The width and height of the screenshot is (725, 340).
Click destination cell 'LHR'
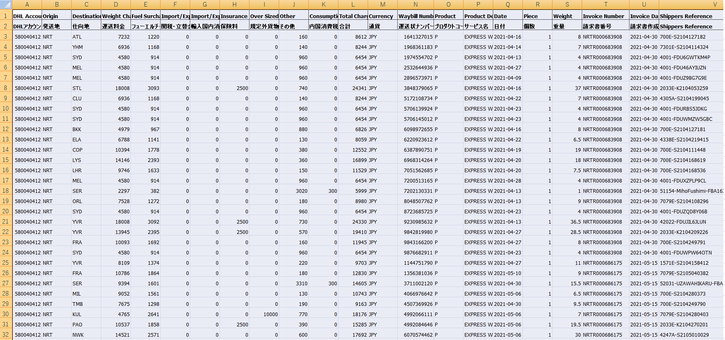click(x=86, y=170)
